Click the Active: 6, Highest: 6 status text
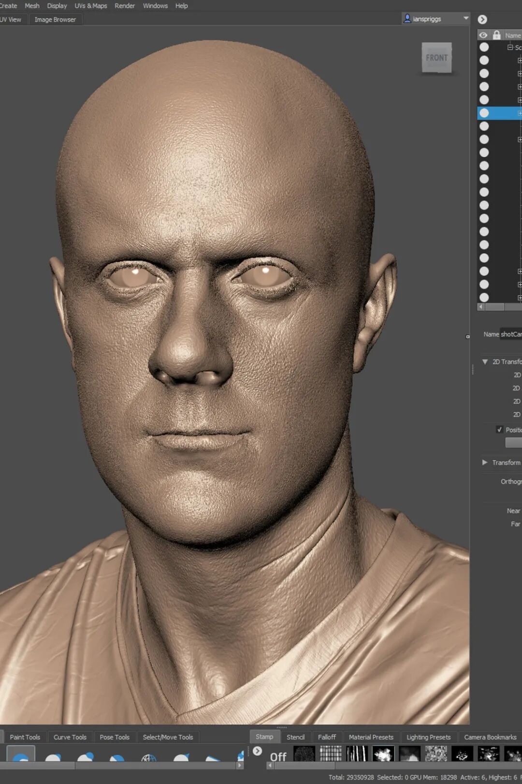This screenshot has width=522, height=784. [489, 777]
